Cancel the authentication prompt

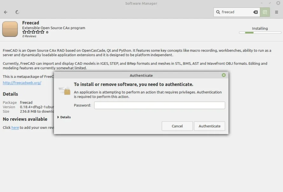pos(177,126)
